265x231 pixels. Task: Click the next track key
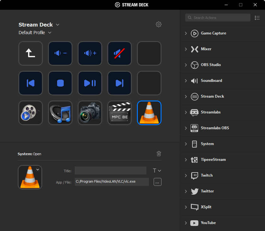119,83
